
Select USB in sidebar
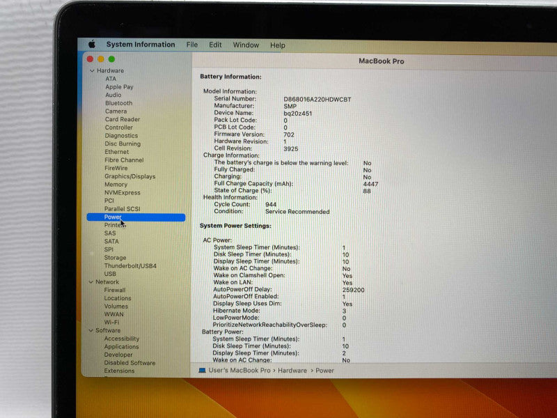coord(110,274)
